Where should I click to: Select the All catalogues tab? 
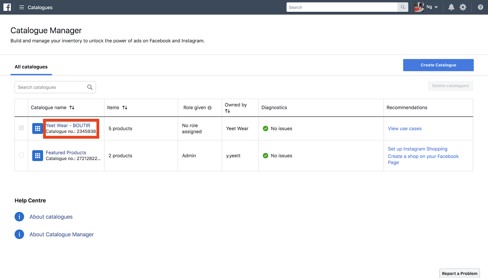tap(31, 67)
